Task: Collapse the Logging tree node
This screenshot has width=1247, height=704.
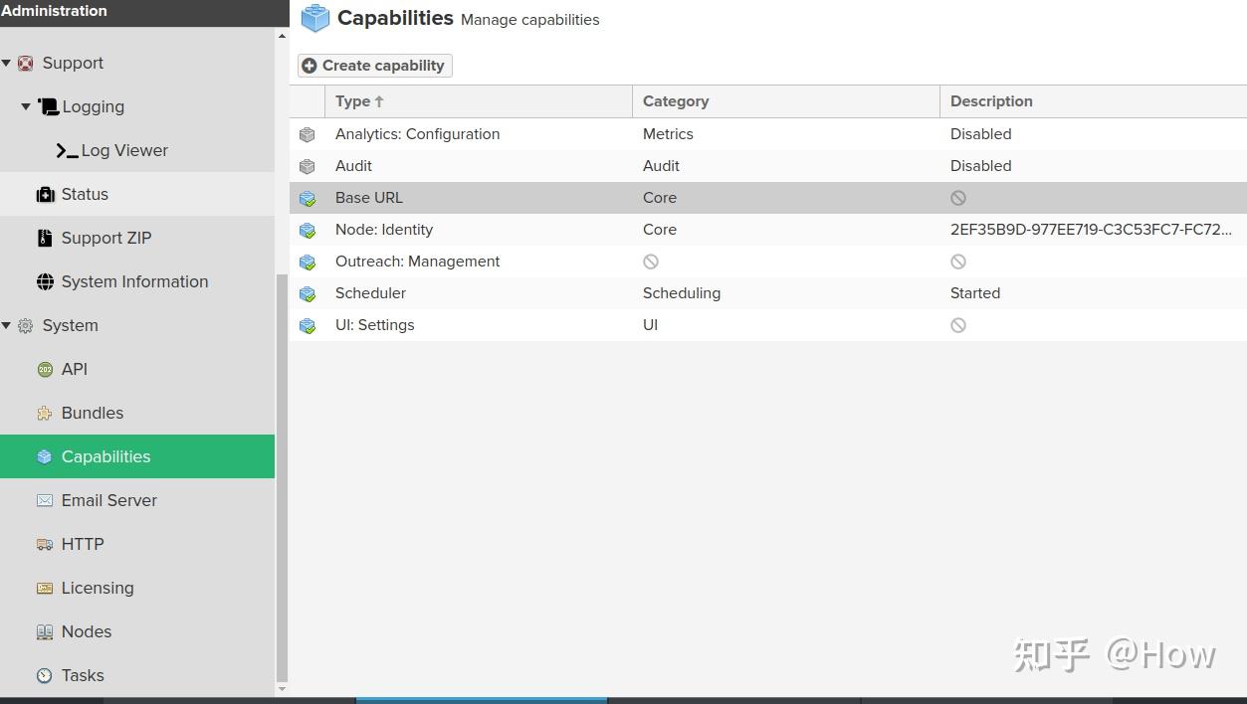Action: pyautogui.click(x=26, y=106)
